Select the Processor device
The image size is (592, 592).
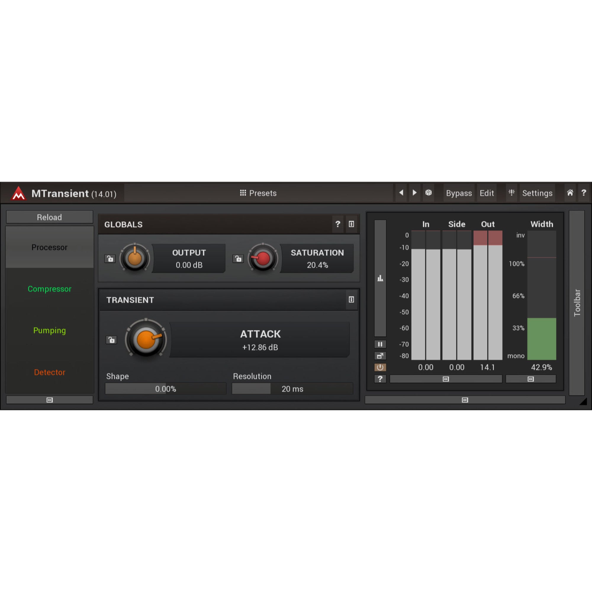point(50,247)
